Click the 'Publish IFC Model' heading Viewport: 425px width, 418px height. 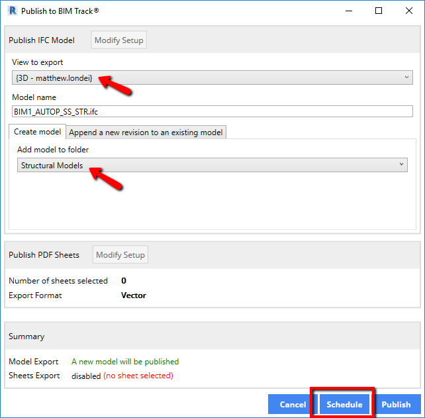[42, 40]
